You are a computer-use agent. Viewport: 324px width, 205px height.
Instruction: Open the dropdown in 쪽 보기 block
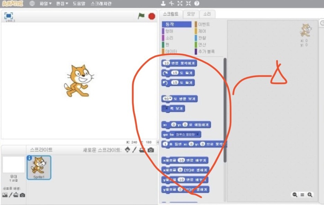pyautogui.click(x=166, y=109)
